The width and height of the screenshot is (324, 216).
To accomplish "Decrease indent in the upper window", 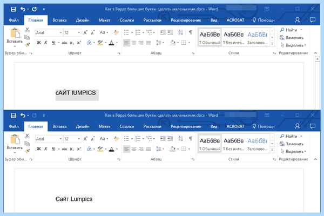I will pos(163,32).
